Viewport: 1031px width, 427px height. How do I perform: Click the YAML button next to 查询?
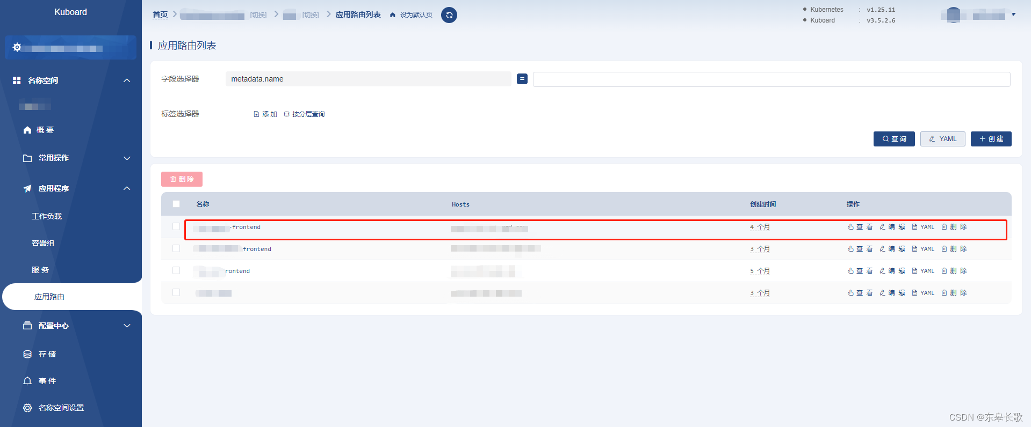click(943, 139)
